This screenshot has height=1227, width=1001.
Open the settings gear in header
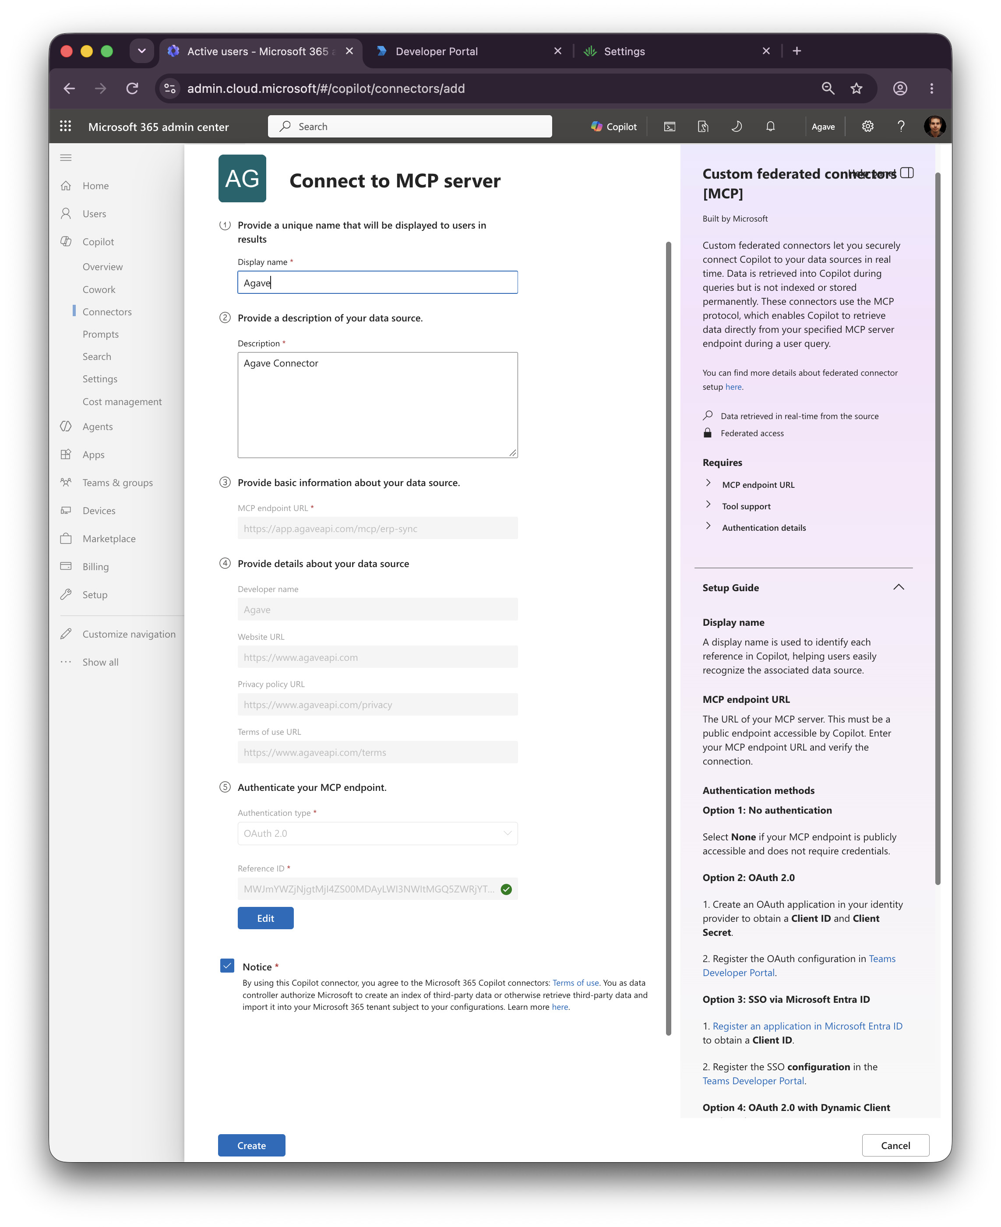867,126
